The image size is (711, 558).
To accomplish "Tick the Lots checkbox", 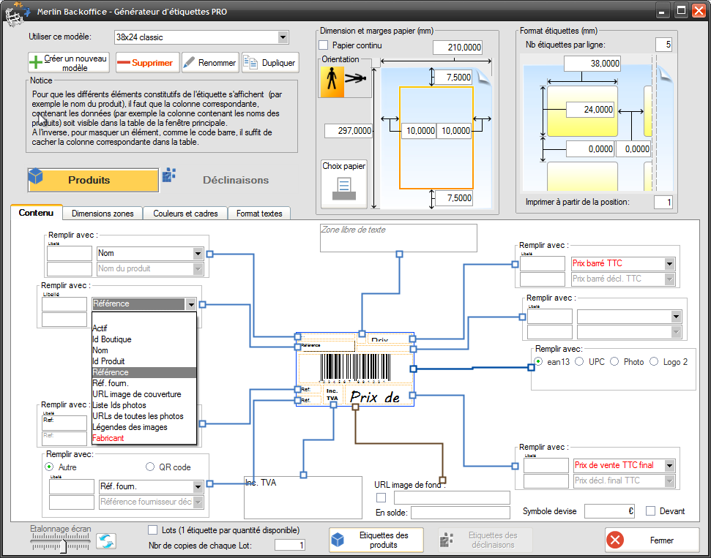I will 153,530.
